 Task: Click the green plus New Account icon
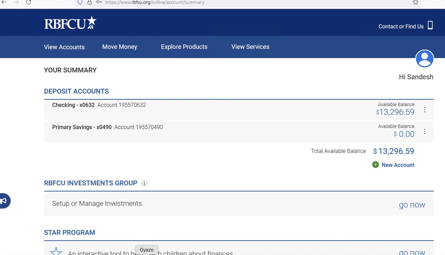point(375,165)
